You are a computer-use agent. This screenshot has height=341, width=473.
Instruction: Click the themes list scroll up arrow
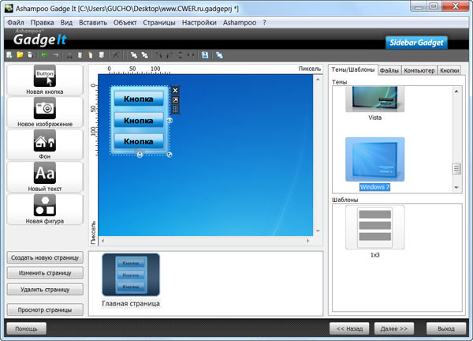(456, 92)
